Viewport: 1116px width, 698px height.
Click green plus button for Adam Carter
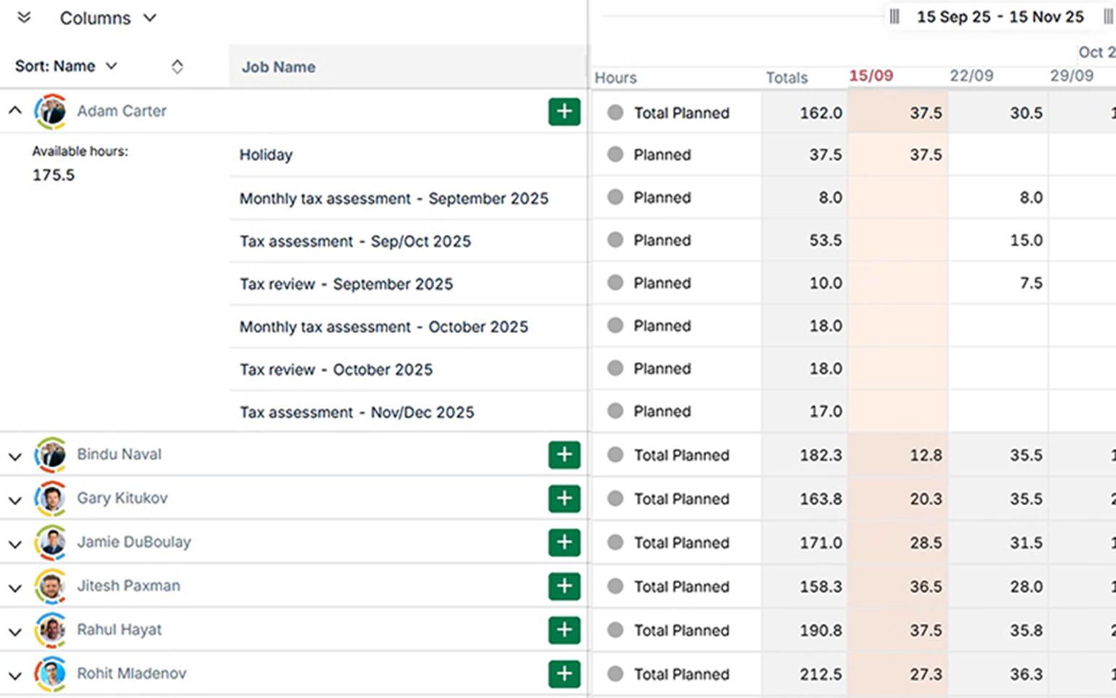(564, 112)
